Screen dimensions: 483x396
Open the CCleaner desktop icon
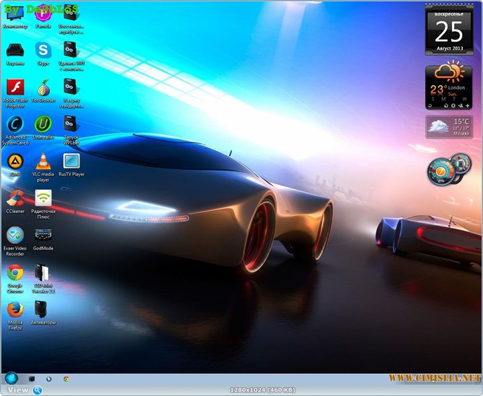[x=15, y=198]
